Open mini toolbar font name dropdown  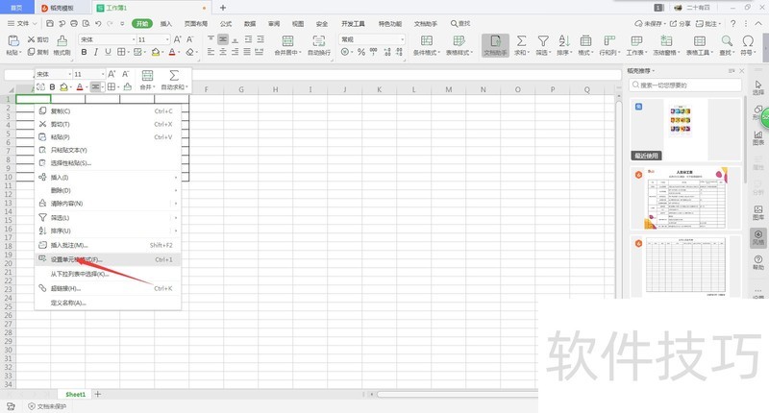tap(68, 74)
